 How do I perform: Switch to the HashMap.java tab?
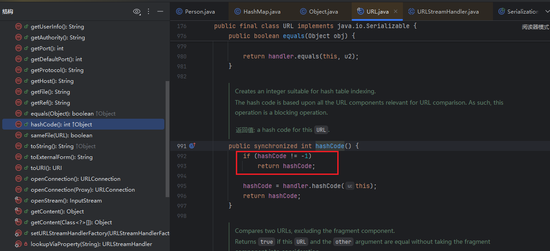point(262,11)
